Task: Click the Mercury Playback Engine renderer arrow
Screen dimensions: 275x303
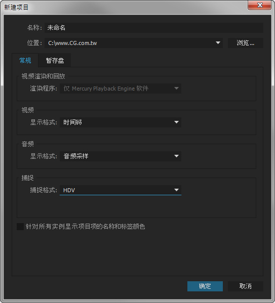Action: pyautogui.click(x=176, y=89)
